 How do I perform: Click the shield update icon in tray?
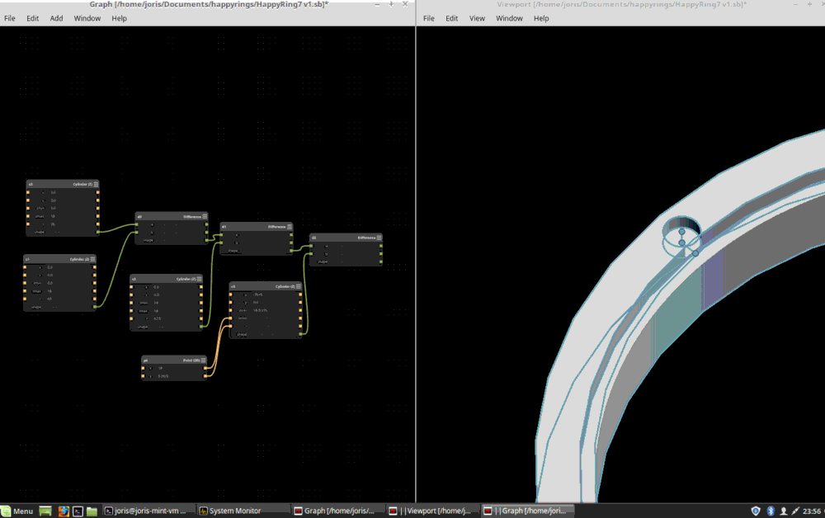click(756, 511)
